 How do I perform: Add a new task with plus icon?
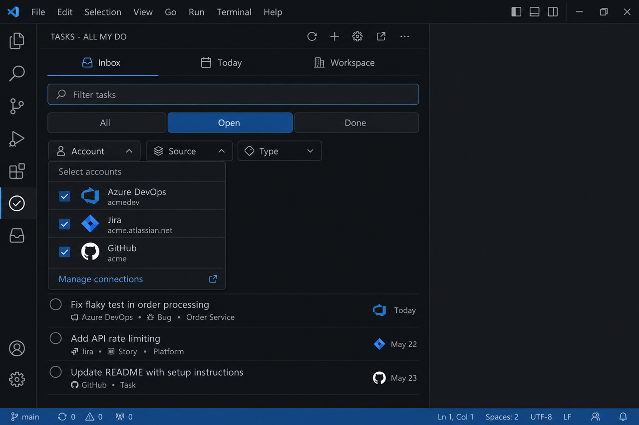[334, 36]
